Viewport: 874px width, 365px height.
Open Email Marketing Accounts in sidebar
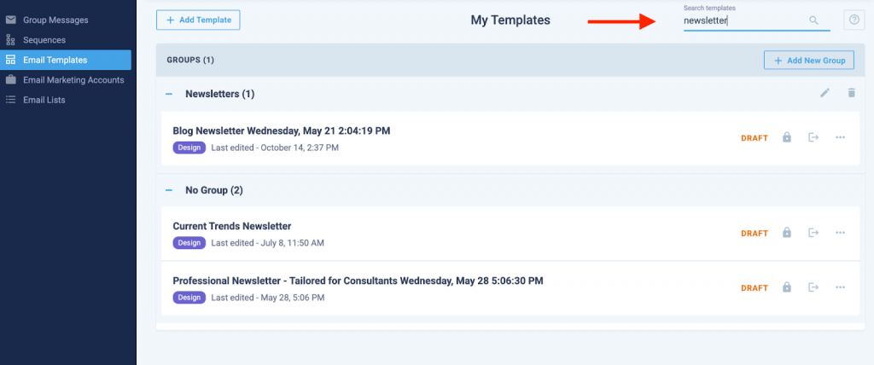click(73, 80)
